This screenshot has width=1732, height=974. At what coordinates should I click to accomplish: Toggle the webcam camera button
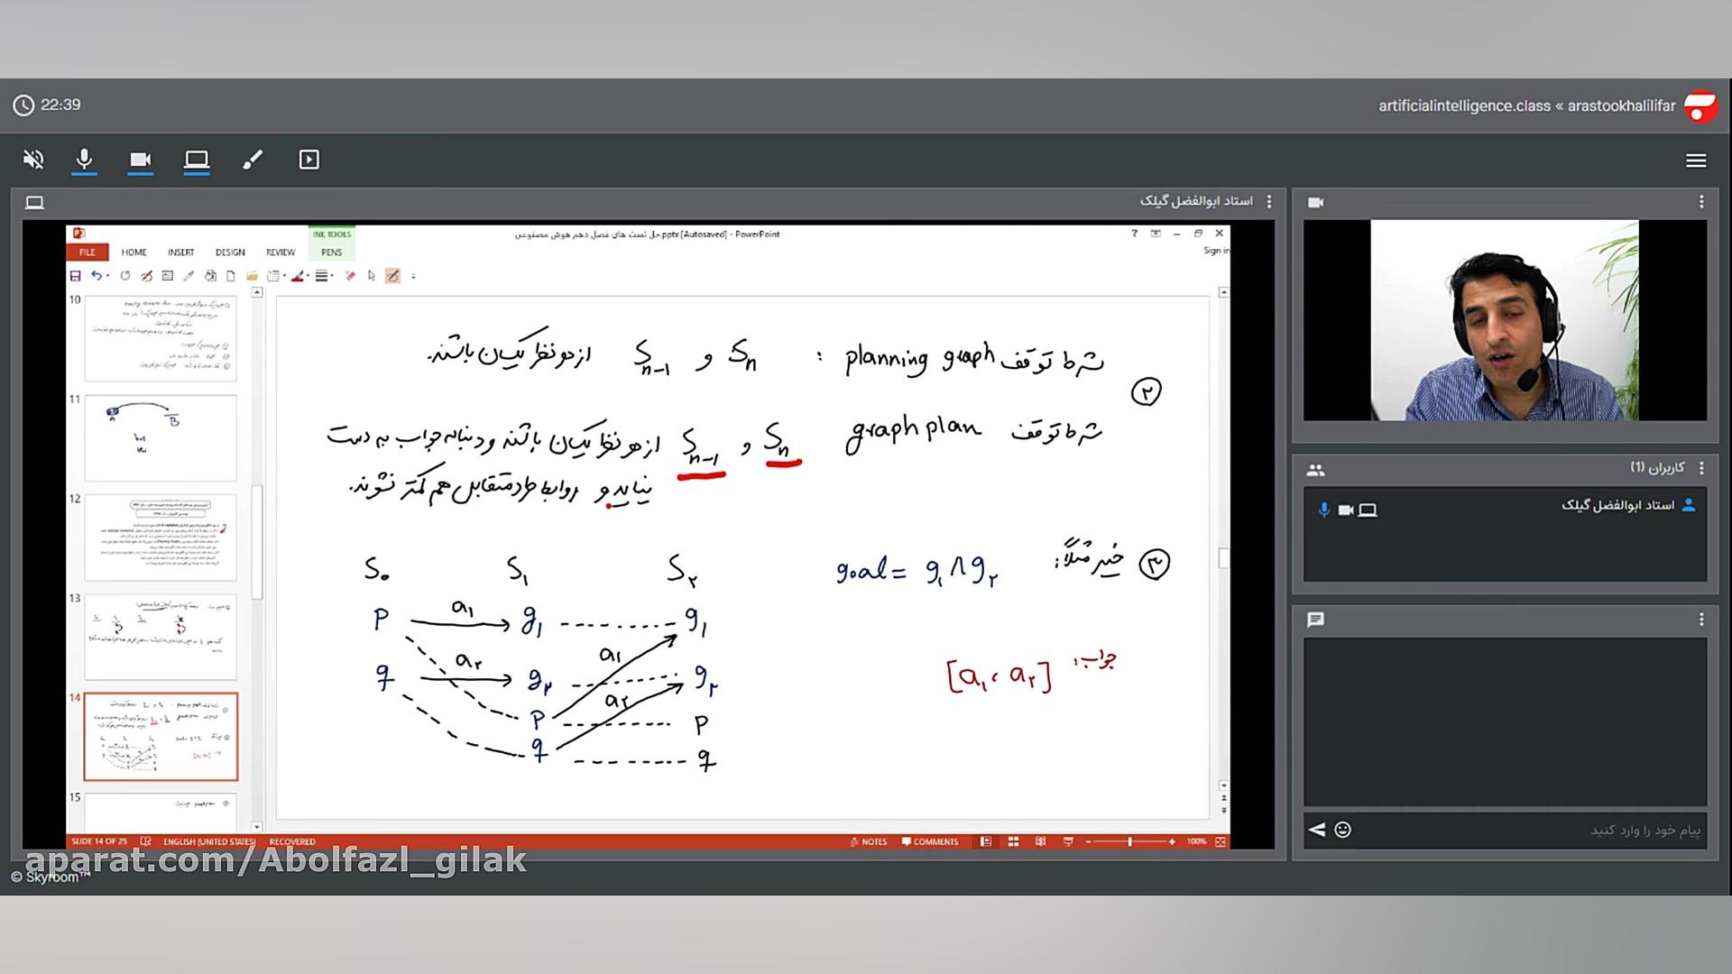click(140, 160)
